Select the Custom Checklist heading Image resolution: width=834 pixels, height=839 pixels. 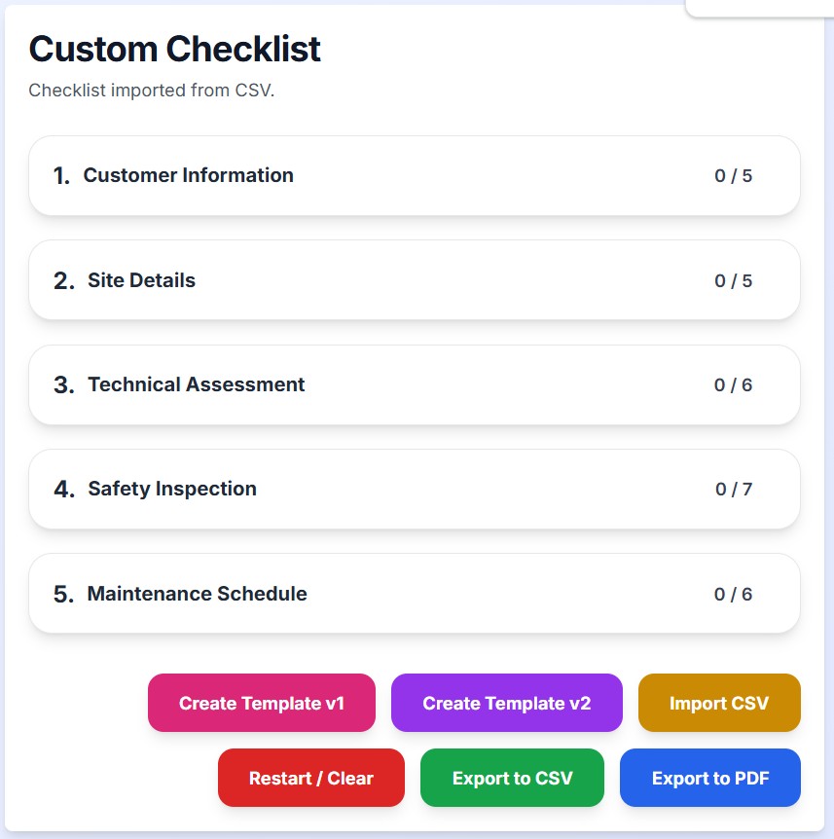[174, 50]
